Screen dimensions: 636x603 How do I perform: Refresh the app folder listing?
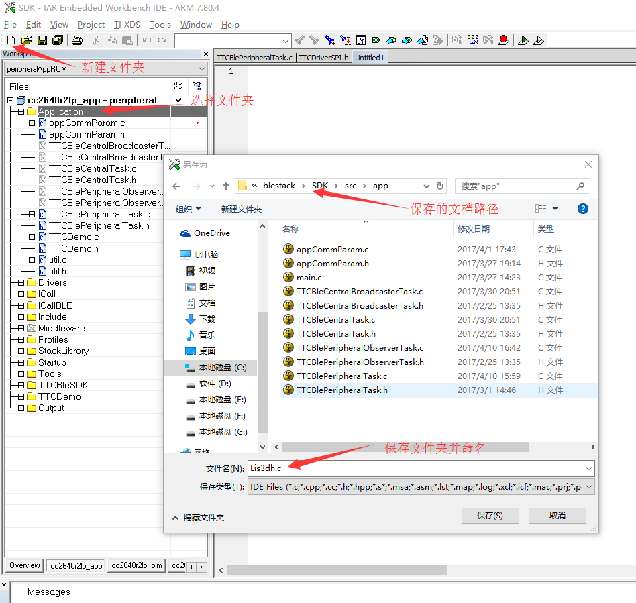(440, 186)
